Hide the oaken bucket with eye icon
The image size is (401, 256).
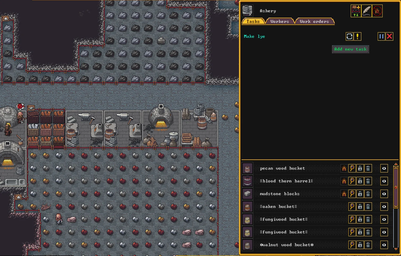pyautogui.click(x=384, y=207)
